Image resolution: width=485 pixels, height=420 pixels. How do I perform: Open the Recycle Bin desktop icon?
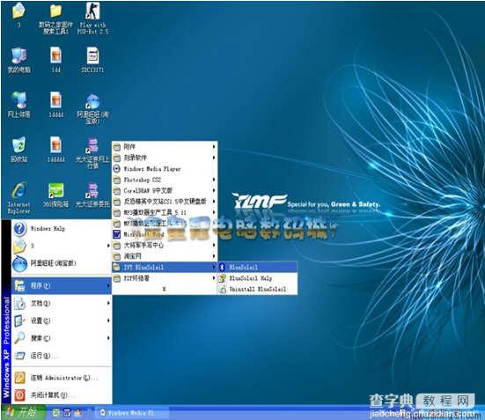(18, 150)
